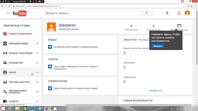Click the YouTube Analytics bar chart icon
This screenshot has height=111, width=198.
coord(5,82)
